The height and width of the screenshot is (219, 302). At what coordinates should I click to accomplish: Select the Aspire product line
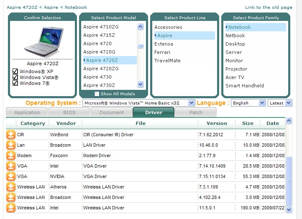(x=184, y=36)
